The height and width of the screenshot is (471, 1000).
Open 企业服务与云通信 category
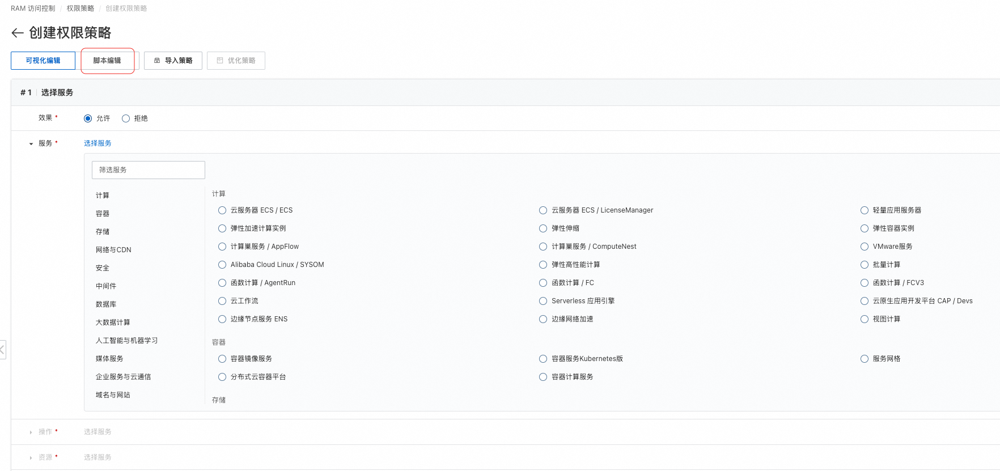(x=124, y=377)
